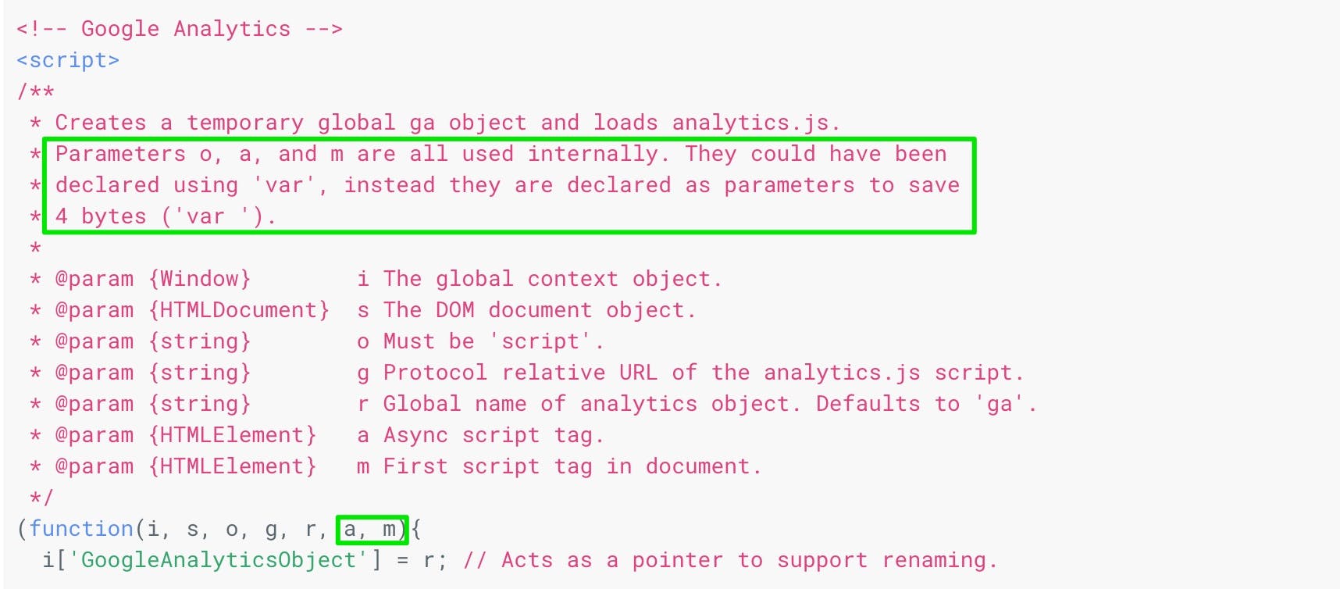This screenshot has height=589, width=1340.
Task: Click 'The DOM document object.' description
Action: pyautogui.click(x=539, y=310)
